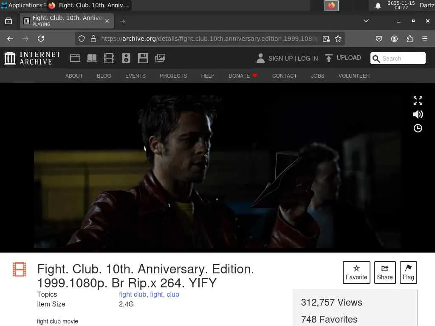Screen dimensions: 435x326
Task: Click the '312,757 Views' text
Action: [331, 302]
